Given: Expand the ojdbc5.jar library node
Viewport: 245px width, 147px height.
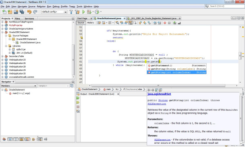Looking at the screenshot, I should [x=10, y=49].
